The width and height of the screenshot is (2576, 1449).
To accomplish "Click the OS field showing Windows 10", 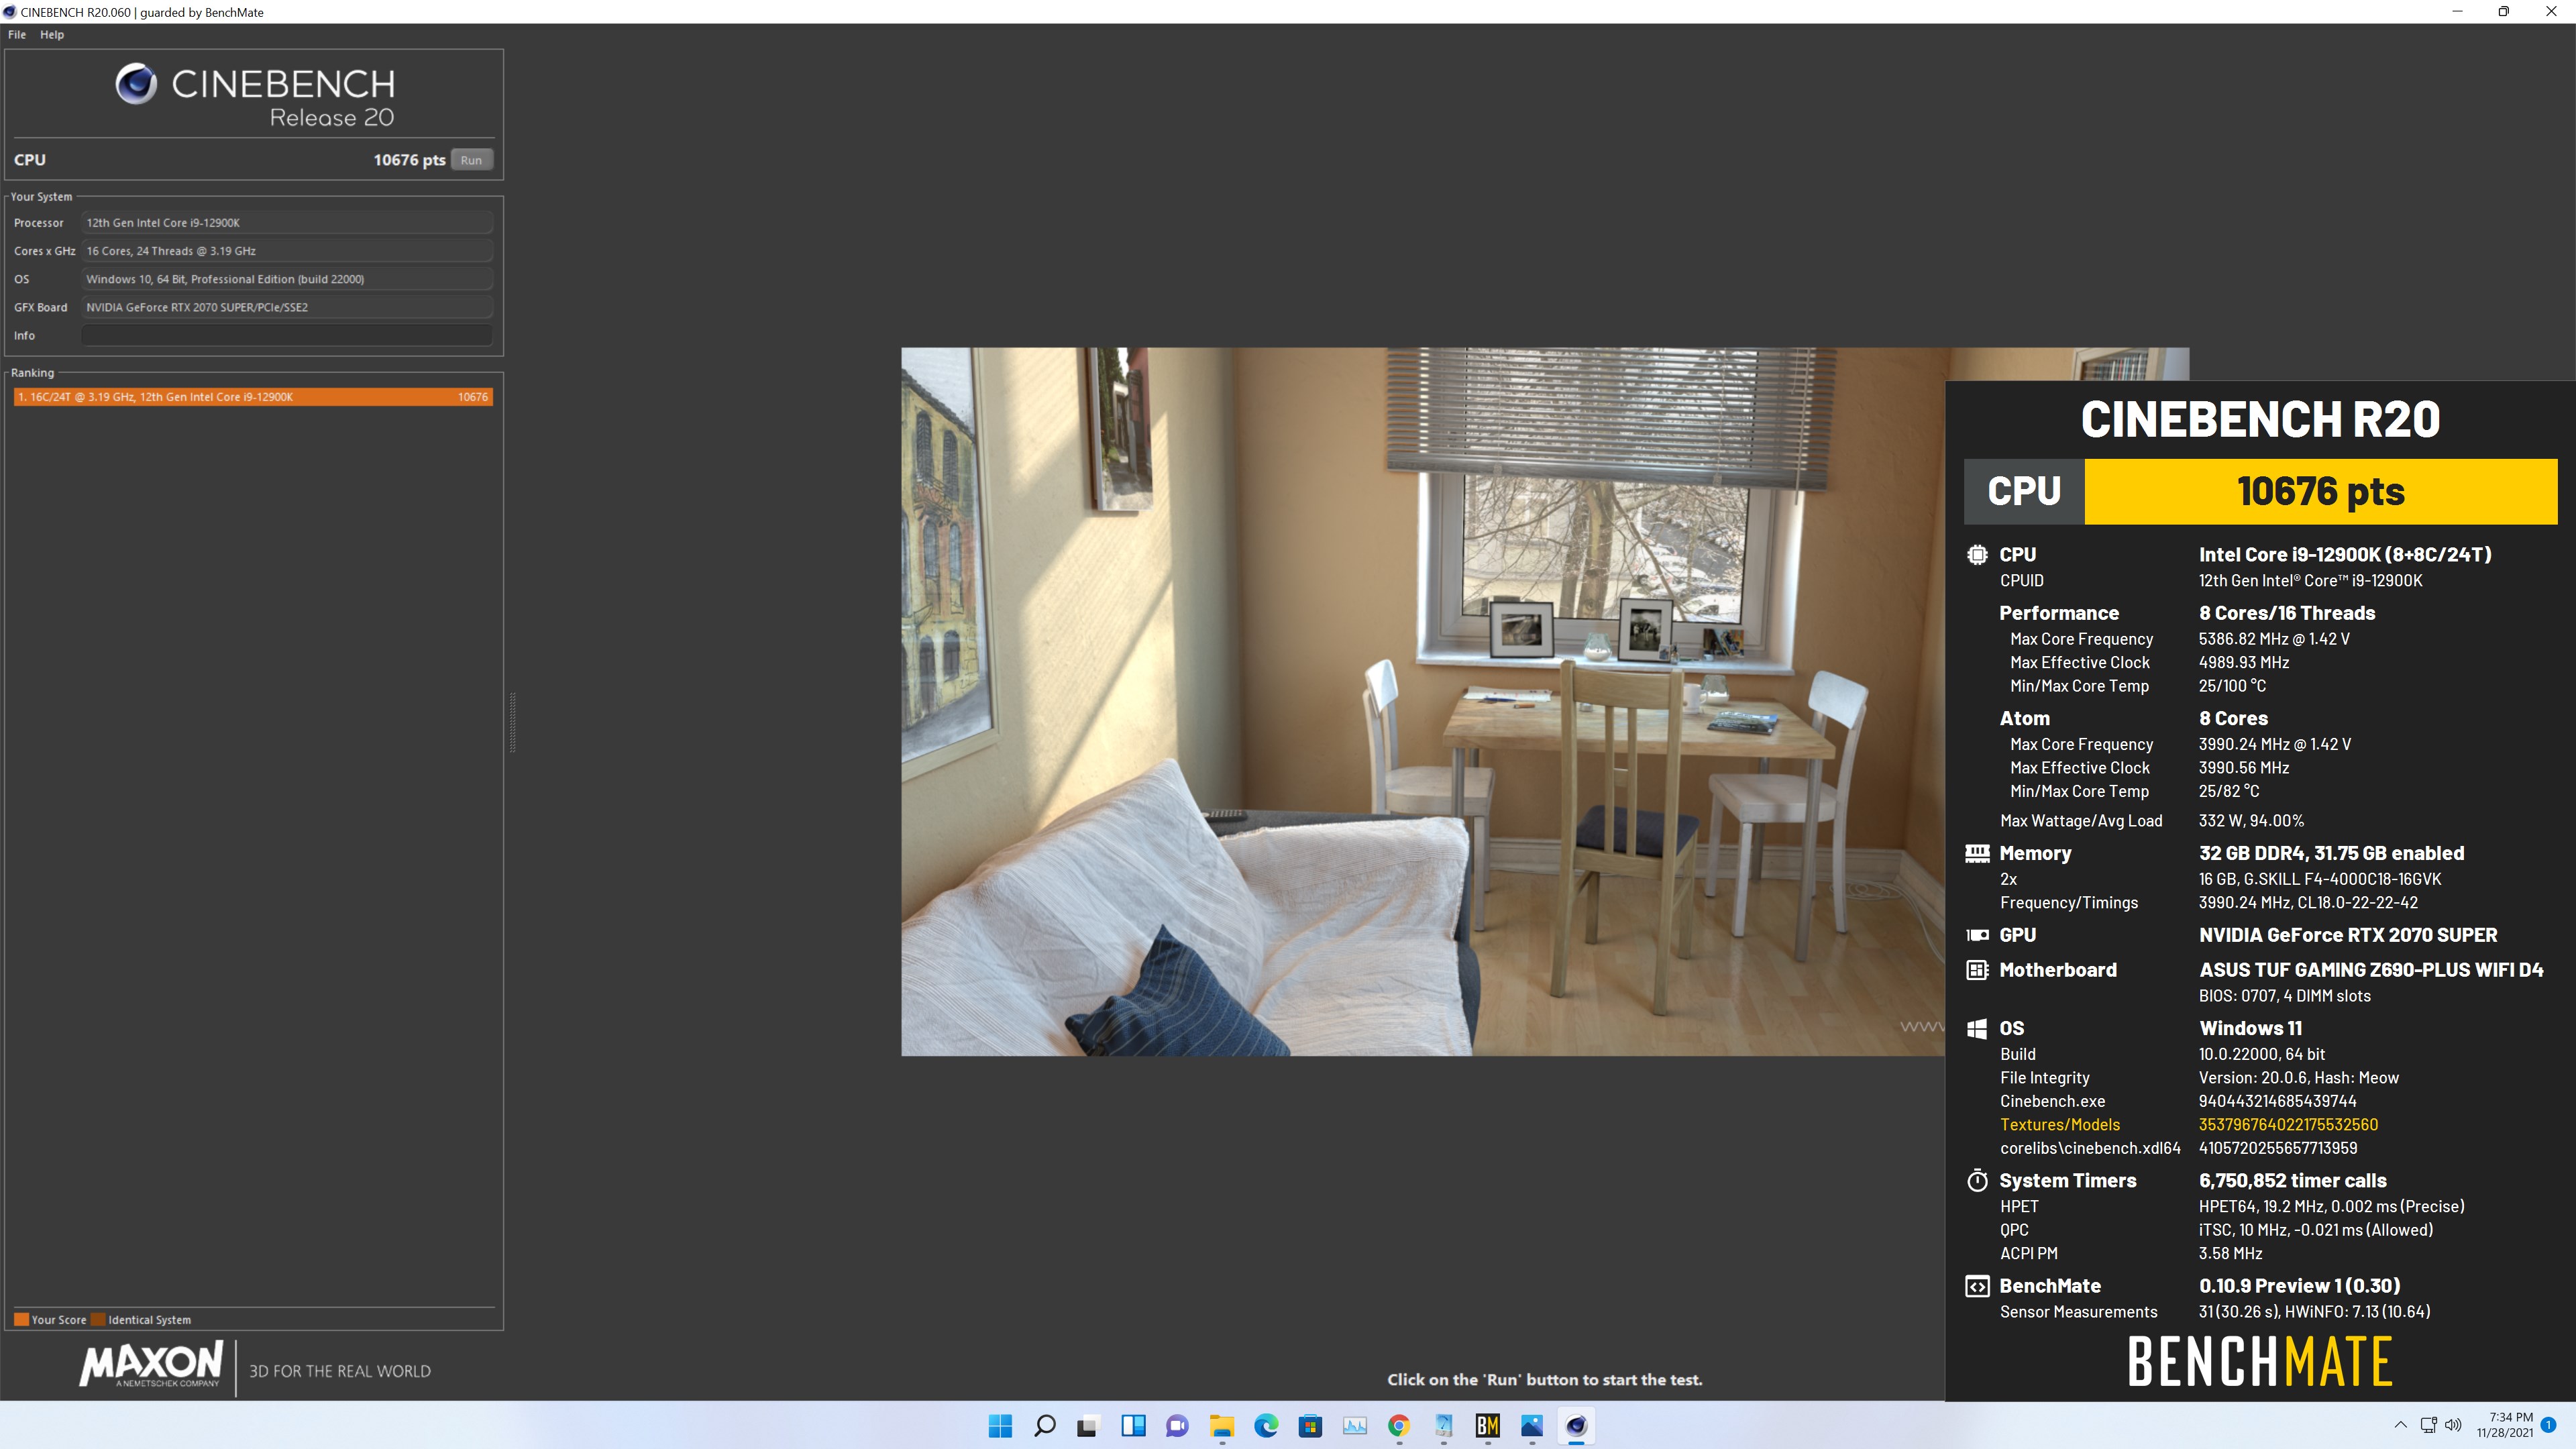I will [x=287, y=279].
